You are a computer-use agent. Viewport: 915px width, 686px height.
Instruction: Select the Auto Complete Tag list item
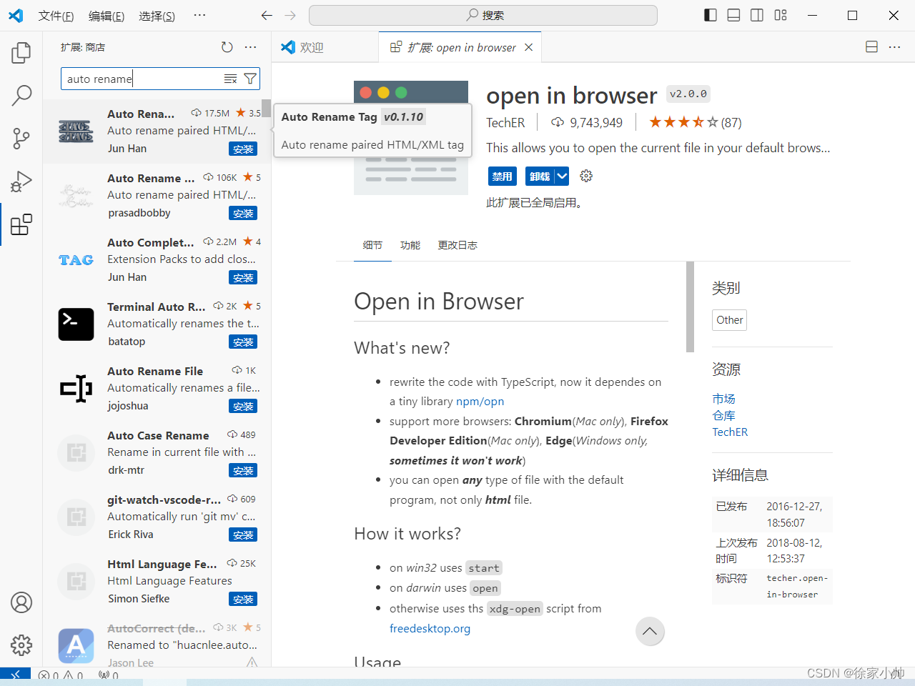(x=157, y=260)
